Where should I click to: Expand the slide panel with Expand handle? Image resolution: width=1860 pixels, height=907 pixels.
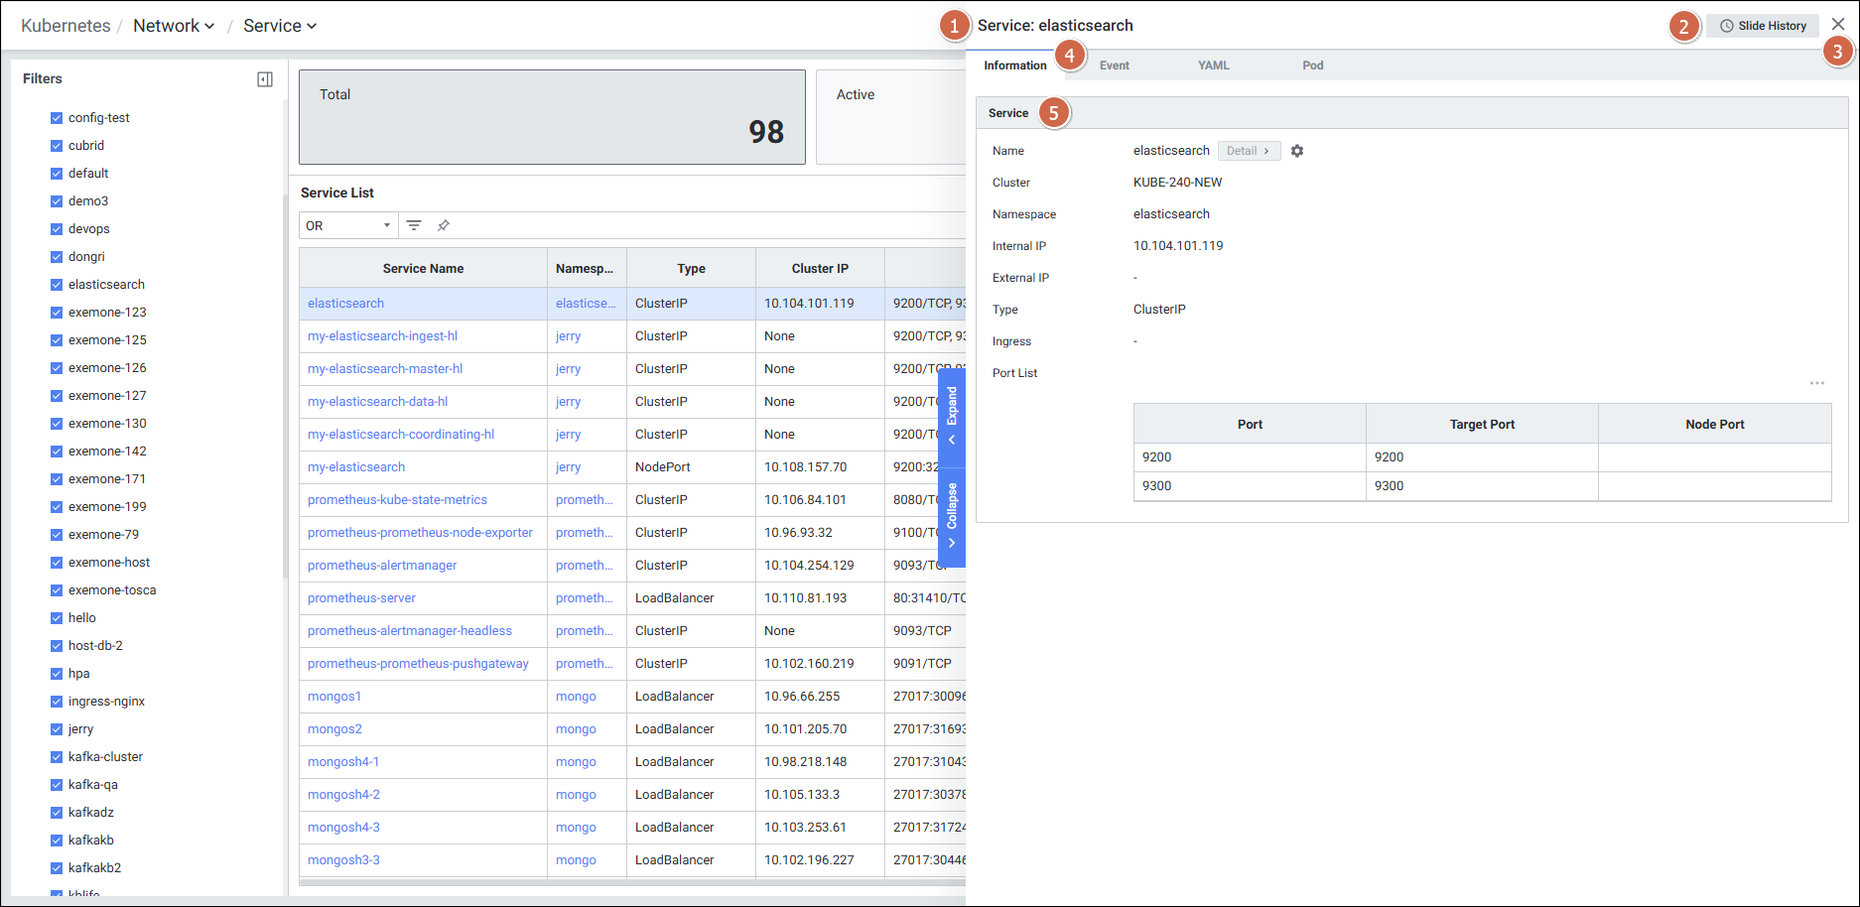(x=952, y=417)
